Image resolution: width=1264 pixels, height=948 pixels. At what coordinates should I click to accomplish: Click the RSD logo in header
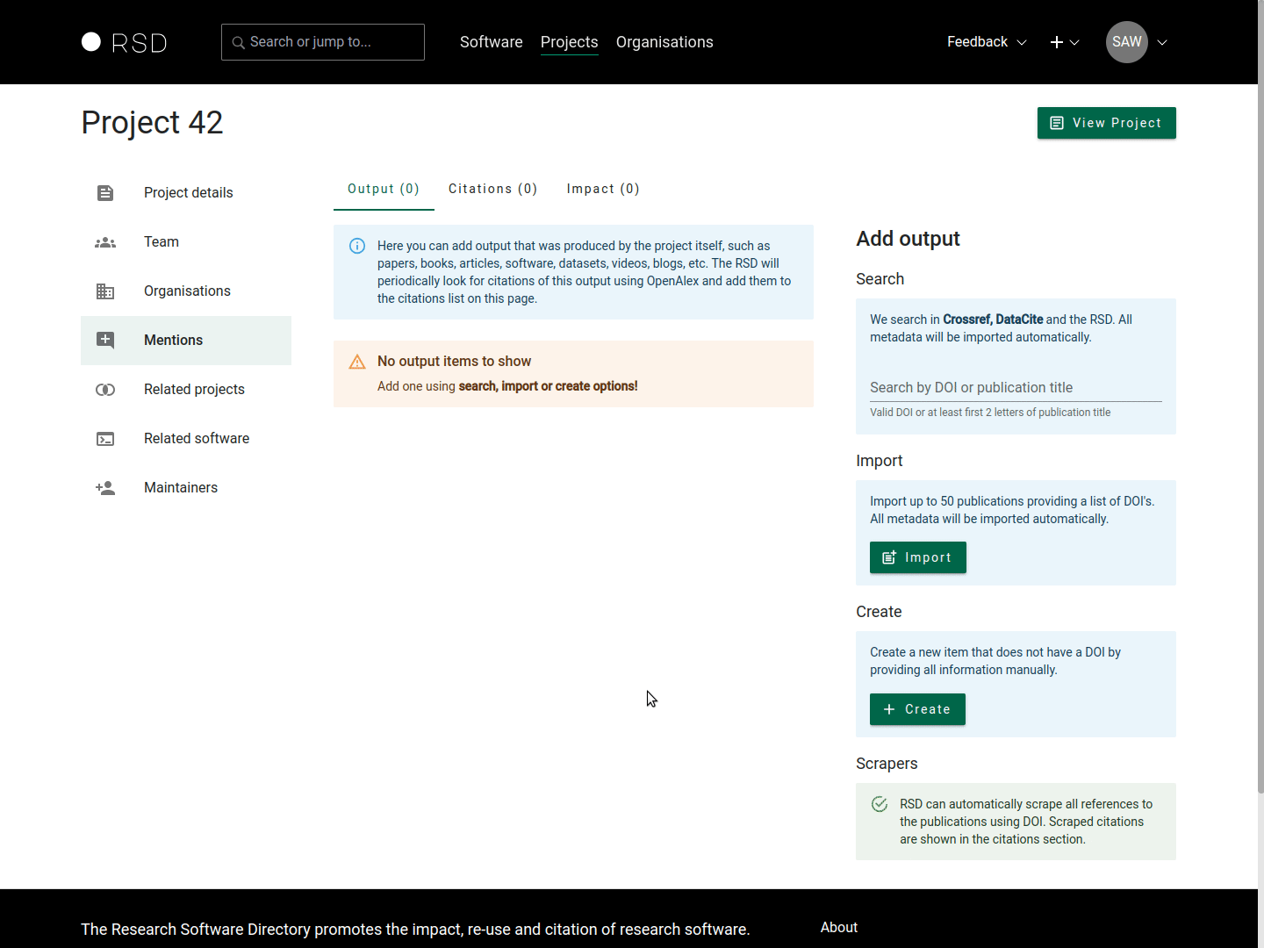point(124,42)
